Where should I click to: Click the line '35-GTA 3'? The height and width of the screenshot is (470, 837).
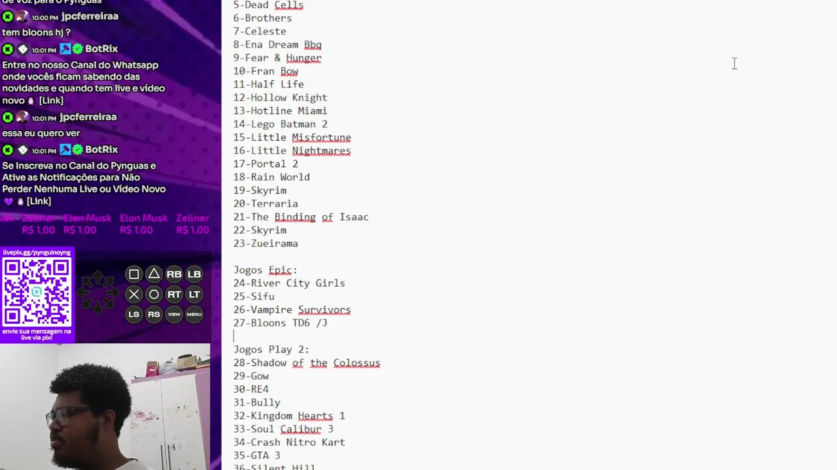click(x=256, y=456)
